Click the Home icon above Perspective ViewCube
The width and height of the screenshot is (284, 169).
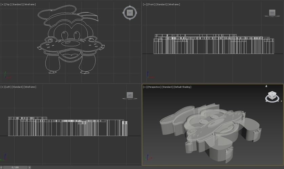pyautogui.click(x=266, y=86)
